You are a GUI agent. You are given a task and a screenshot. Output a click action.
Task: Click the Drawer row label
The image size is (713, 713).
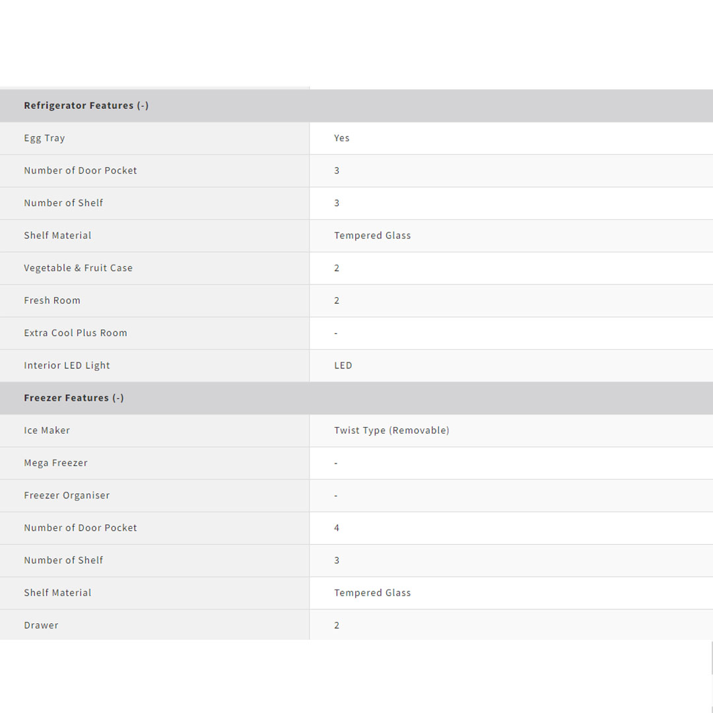pos(41,625)
